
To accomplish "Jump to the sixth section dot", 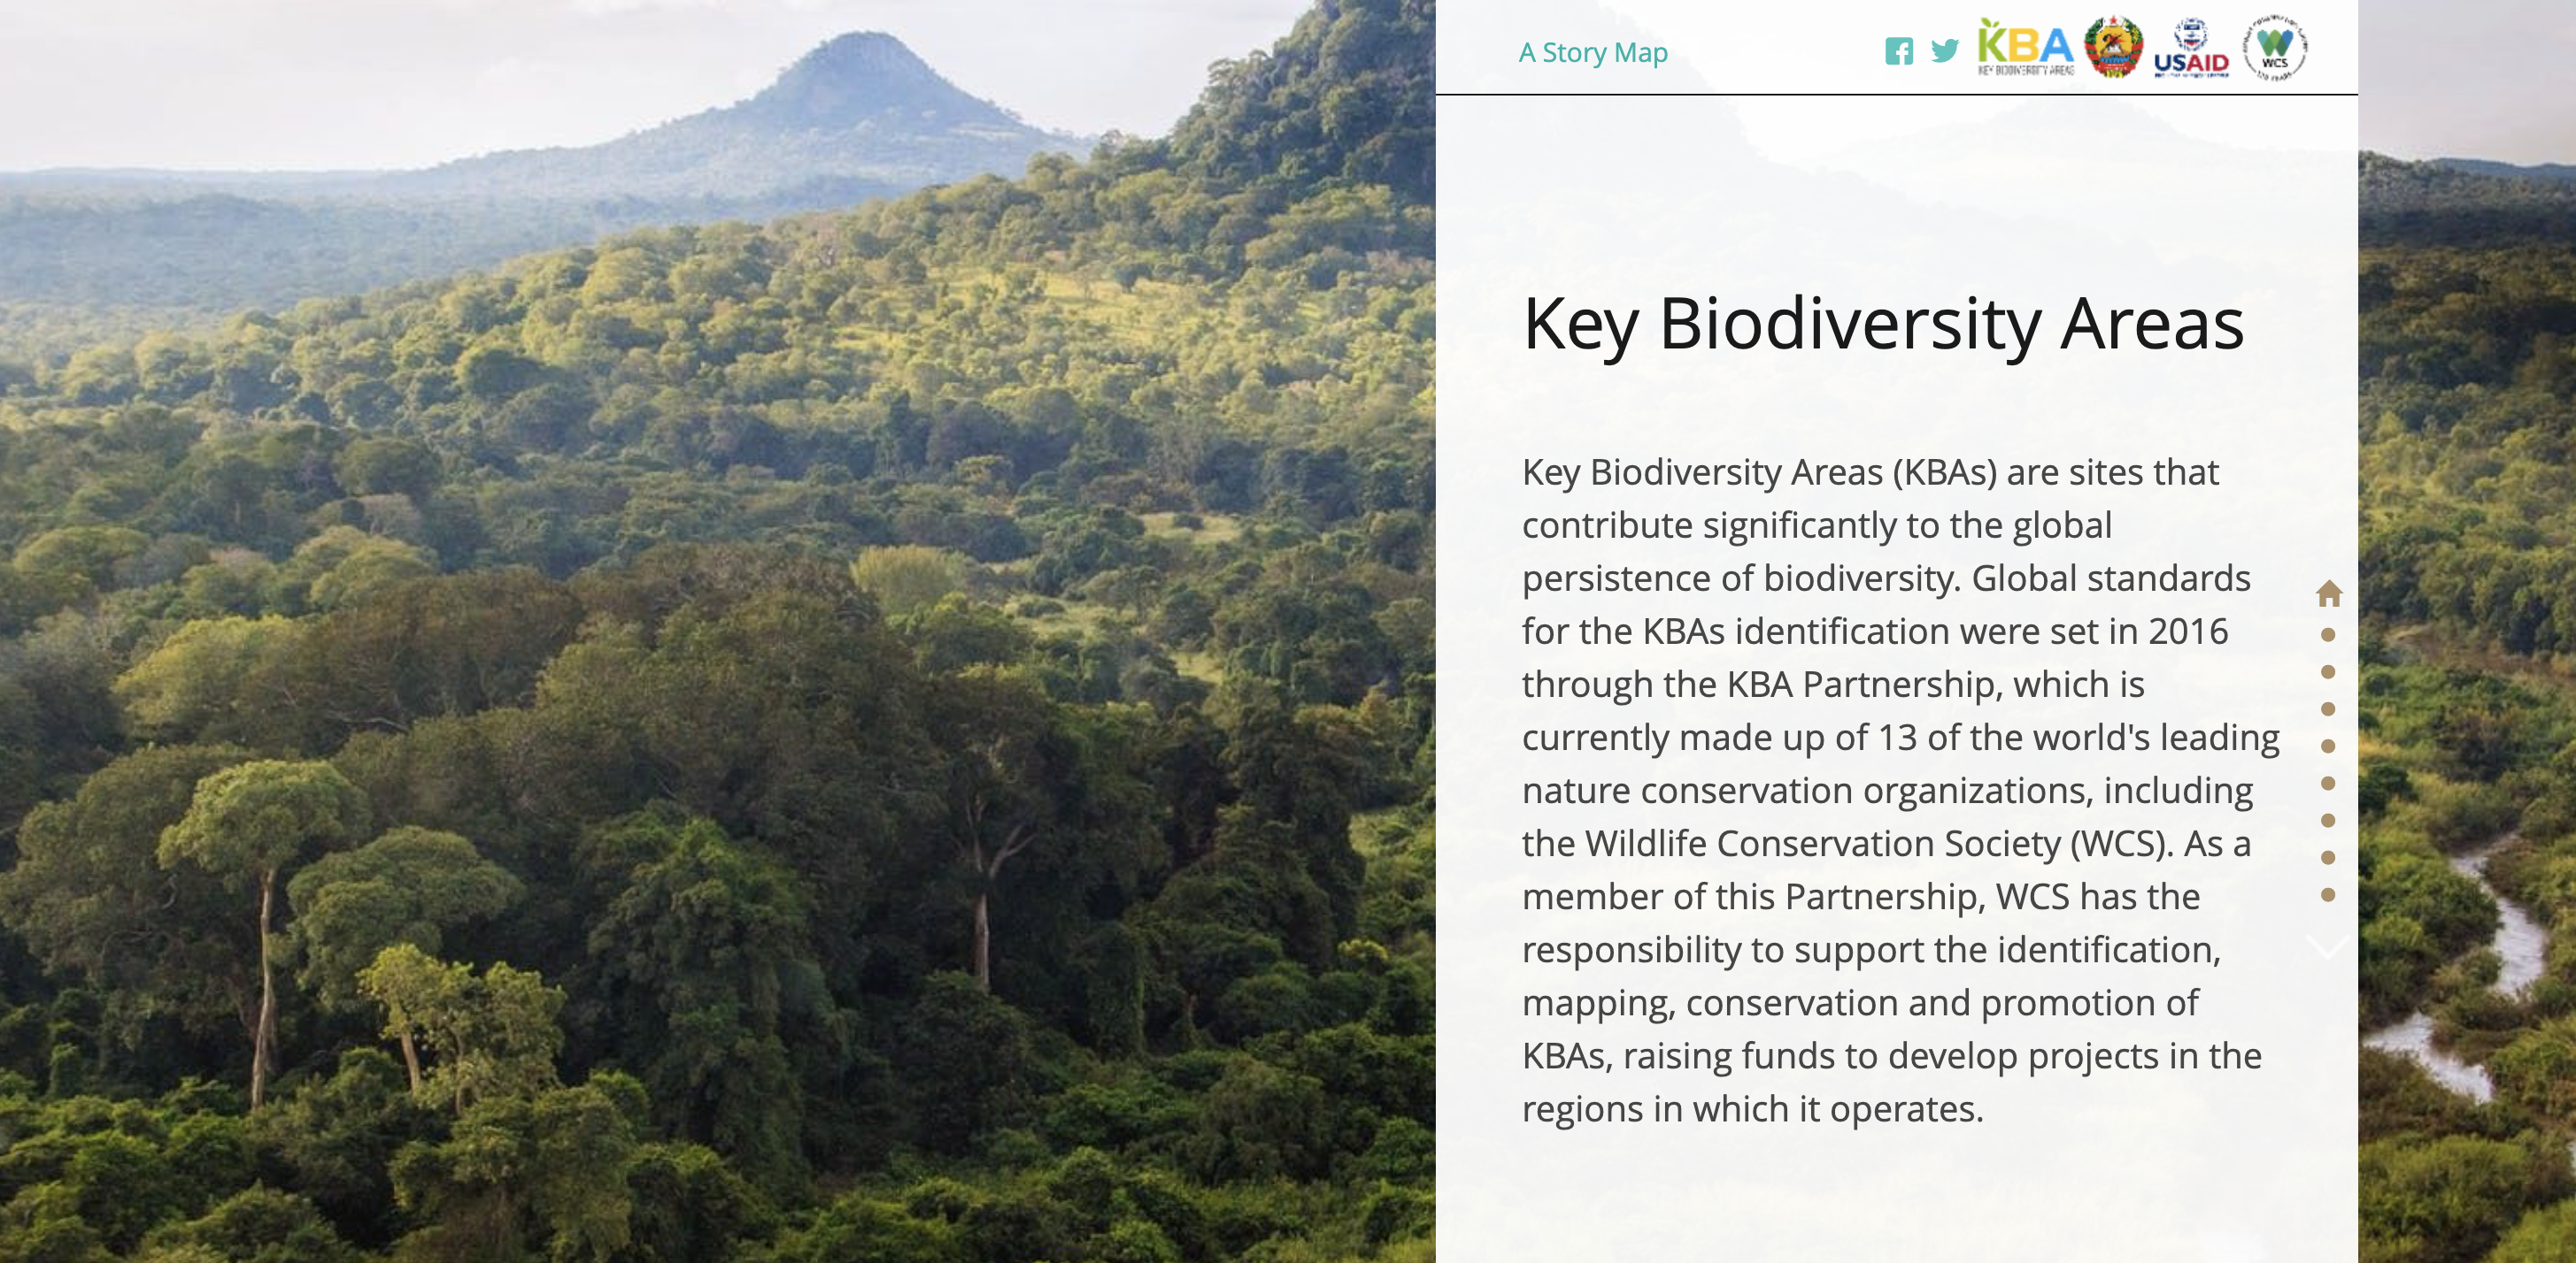I will (x=2328, y=821).
